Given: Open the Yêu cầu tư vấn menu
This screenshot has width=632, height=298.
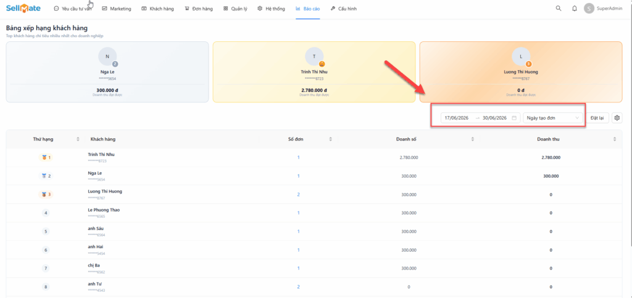Looking at the screenshot, I should click(73, 9).
